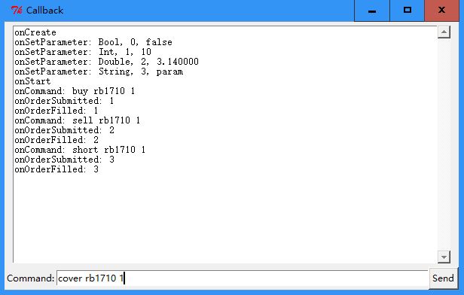This screenshot has height=295, width=464.
Task: Click the 'onCommand: buy rb1710 1' line
Action: tap(75, 91)
